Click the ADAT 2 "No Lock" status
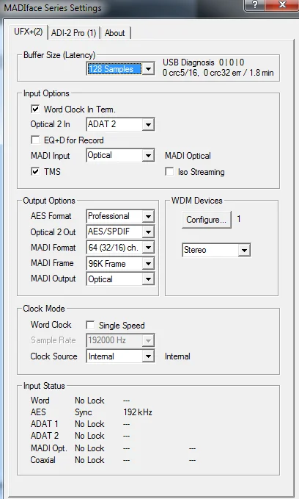 point(89,436)
